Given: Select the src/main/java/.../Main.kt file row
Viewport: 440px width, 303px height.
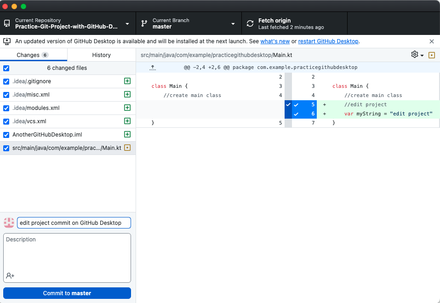Looking at the screenshot, I should pyautogui.click(x=68, y=148).
